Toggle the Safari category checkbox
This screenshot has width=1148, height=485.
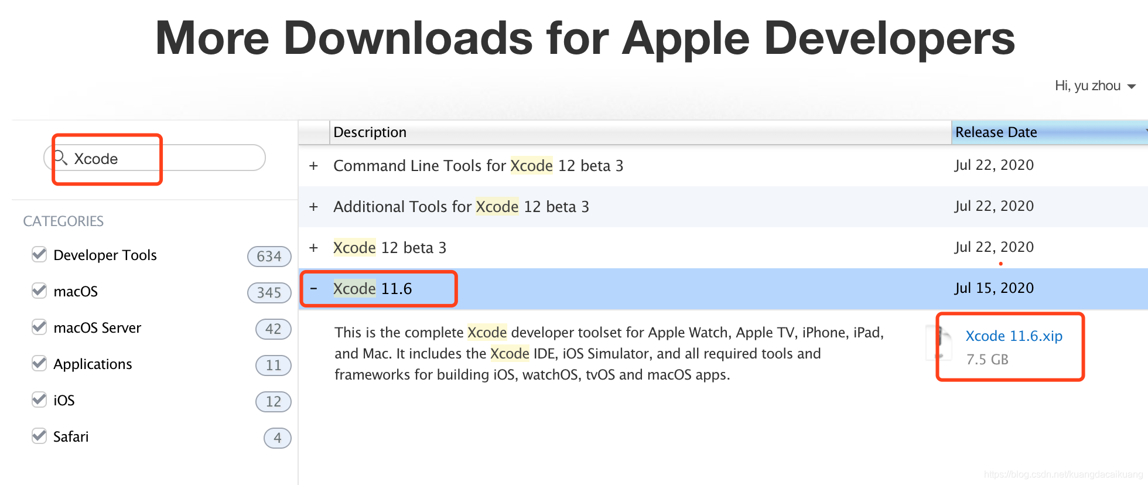point(39,436)
